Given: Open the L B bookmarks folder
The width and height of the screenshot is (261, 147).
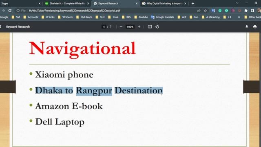Looking at the screenshot, I should tap(228, 17).
